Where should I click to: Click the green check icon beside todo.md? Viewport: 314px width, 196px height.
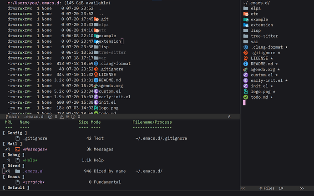click(x=246, y=97)
